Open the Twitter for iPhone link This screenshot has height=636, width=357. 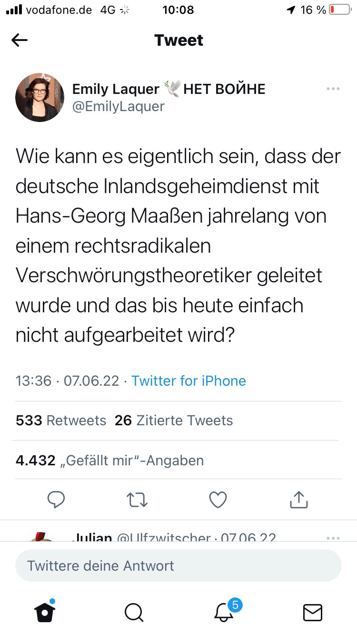[189, 381]
